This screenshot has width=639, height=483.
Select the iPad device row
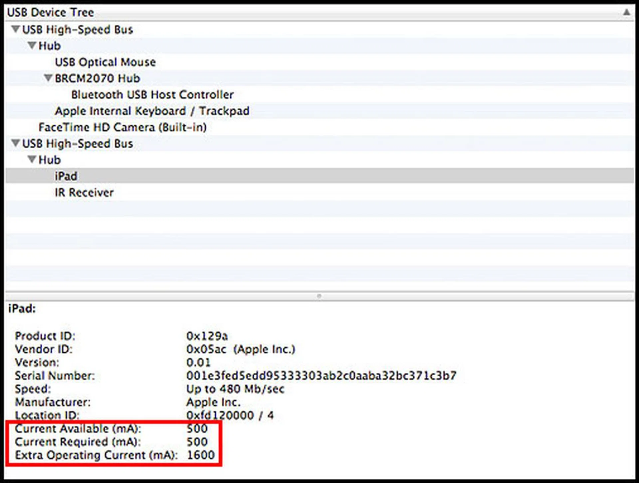[x=66, y=176]
